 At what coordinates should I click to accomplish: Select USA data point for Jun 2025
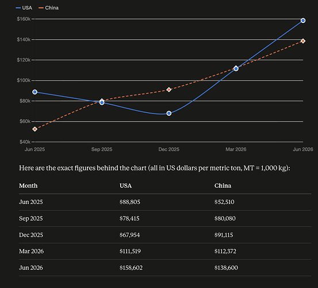[35, 92]
